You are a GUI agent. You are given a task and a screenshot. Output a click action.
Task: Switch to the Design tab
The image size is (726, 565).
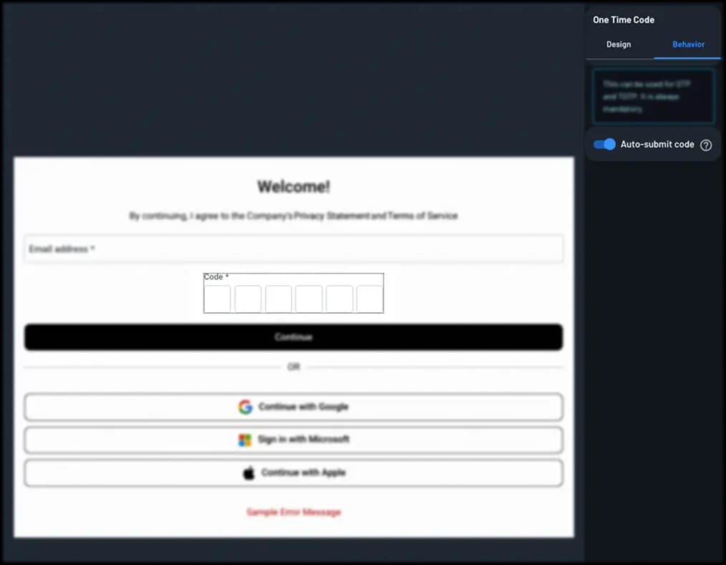click(619, 44)
